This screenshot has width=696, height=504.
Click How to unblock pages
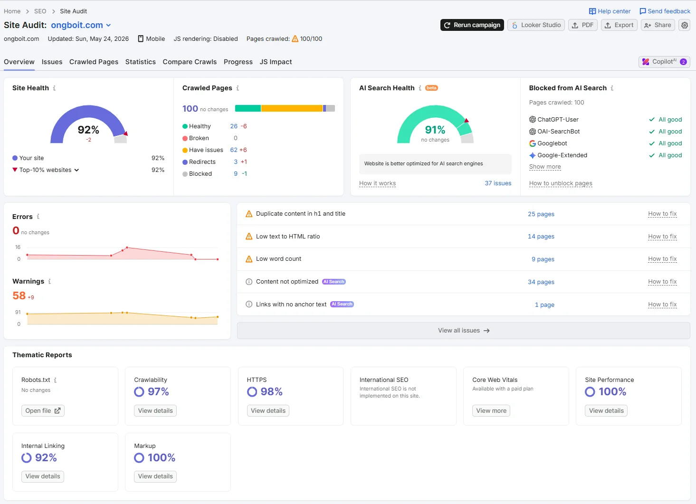(x=561, y=183)
